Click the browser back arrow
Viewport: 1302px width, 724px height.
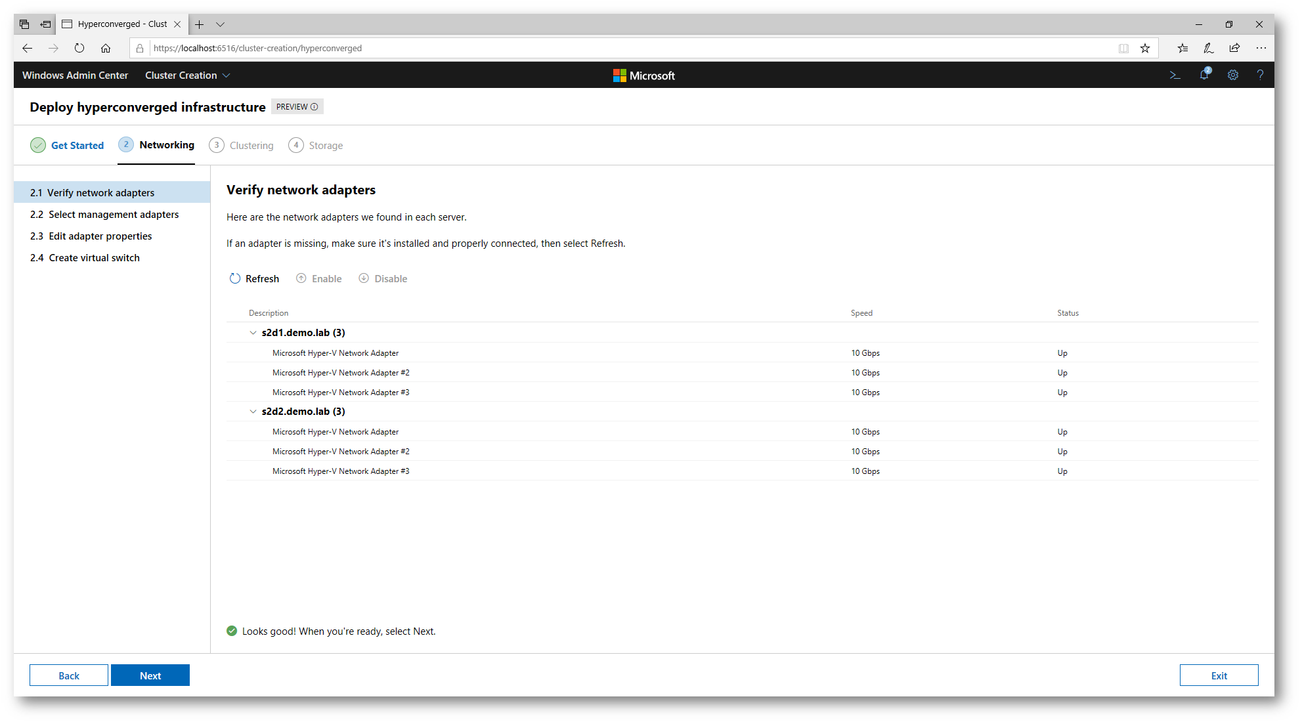(27, 48)
